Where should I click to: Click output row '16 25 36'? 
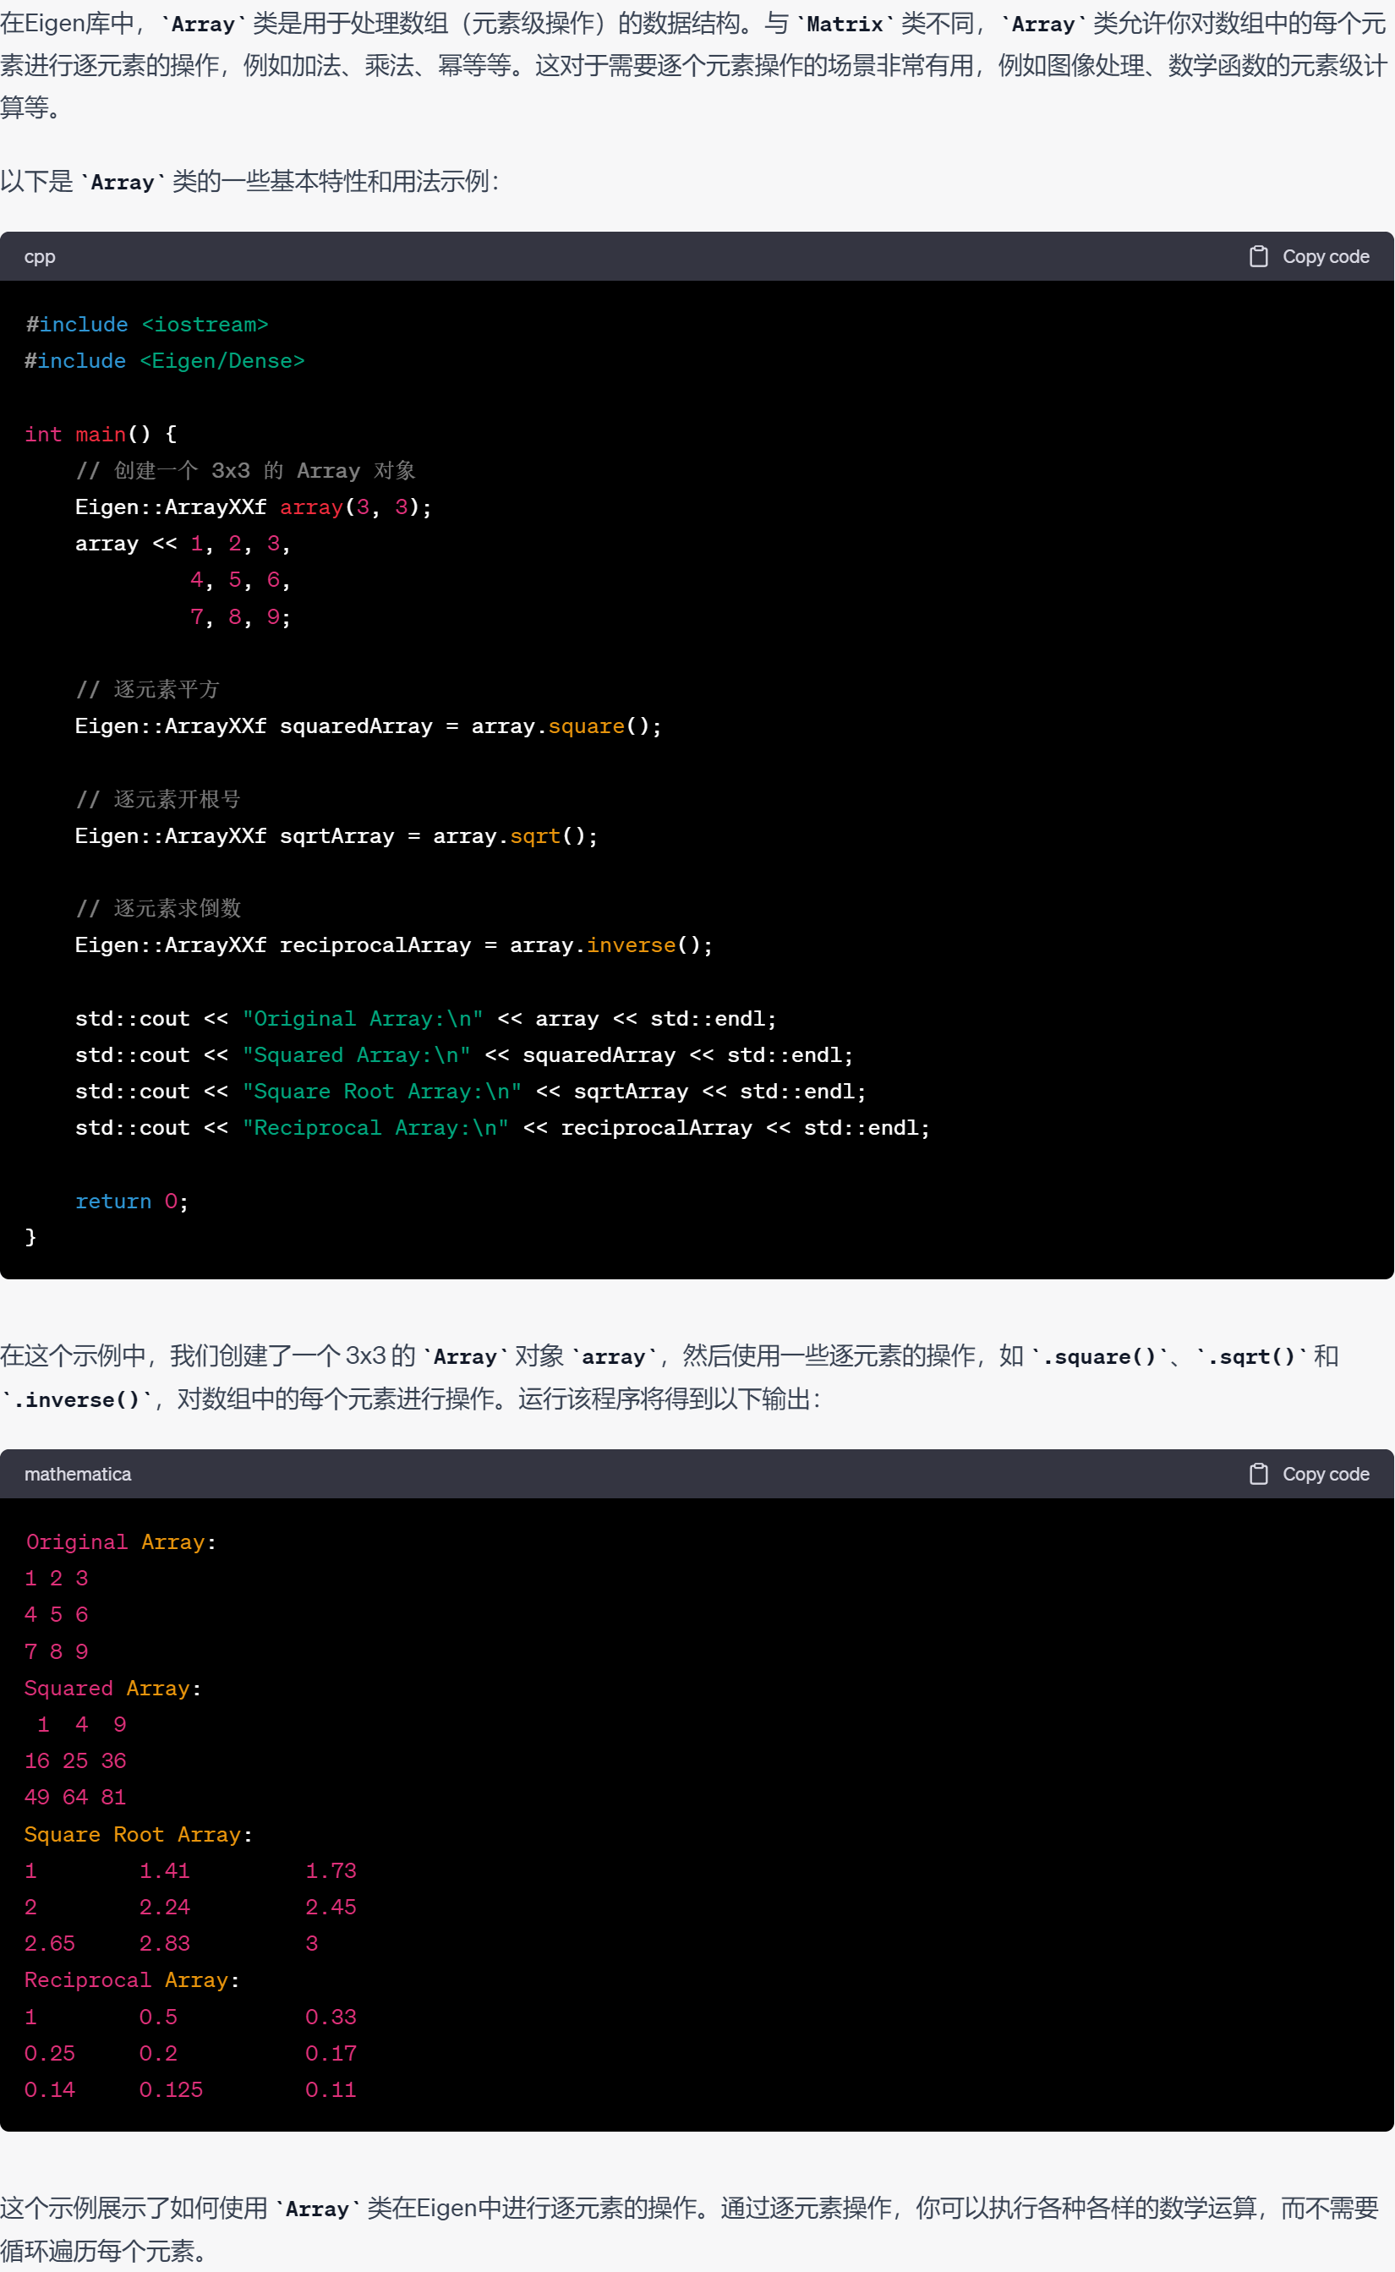coord(75,1761)
